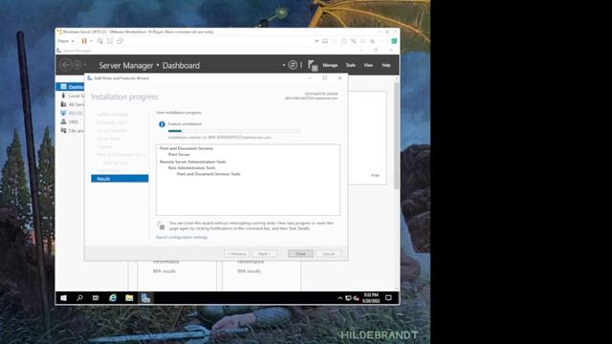The image size is (612, 344).
Task: Select Dashboard in Server Manager sidebar
Action: (x=70, y=87)
